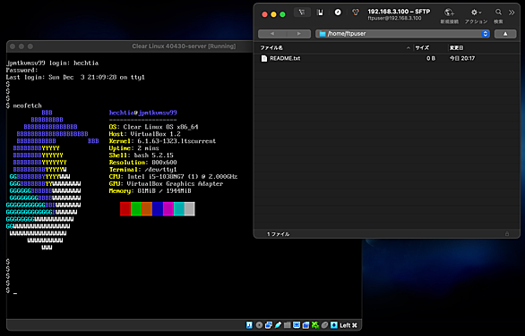The width and height of the screenshot is (525, 336).
Task: Switch to the outline browser view icon
Action: pos(302,13)
